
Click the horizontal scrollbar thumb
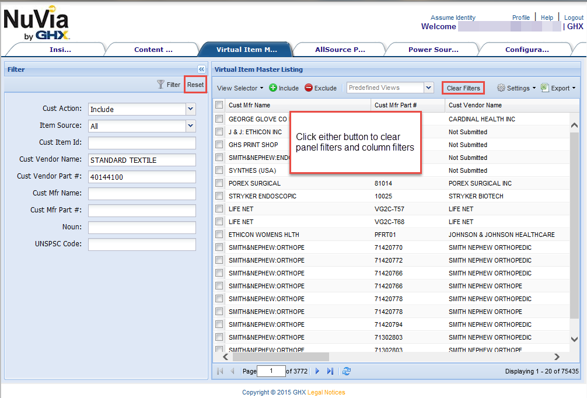coord(280,357)
